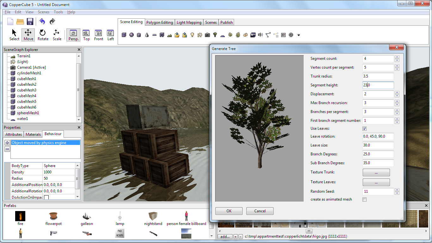Select the sphere creation tool
This screenshot has height=243, width=432.
click(131, 35)
